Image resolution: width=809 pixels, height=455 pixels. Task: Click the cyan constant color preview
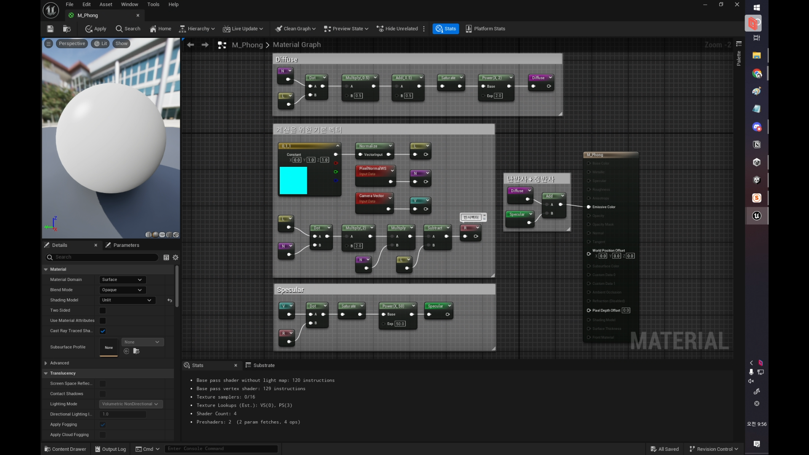tap(293, 180)
